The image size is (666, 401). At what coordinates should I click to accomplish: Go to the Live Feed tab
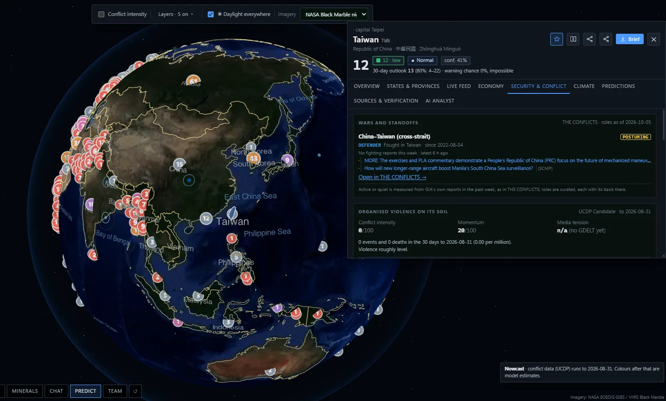point(459,86)
